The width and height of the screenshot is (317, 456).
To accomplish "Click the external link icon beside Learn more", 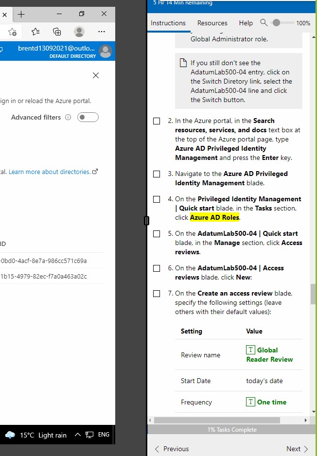I will 95,172.
